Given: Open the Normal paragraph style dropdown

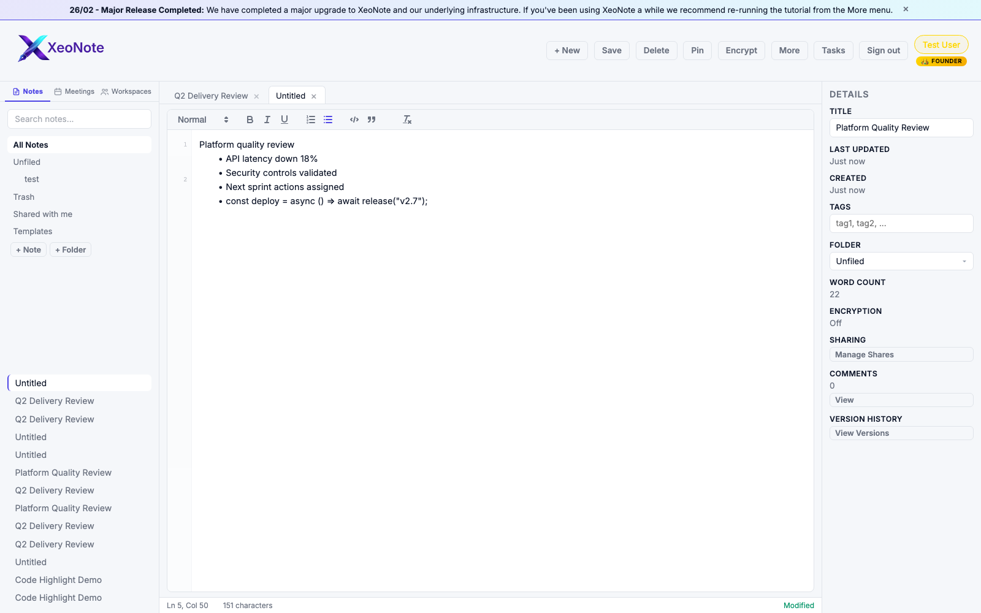Looking at the screenshot, I should tap(202, 120).
